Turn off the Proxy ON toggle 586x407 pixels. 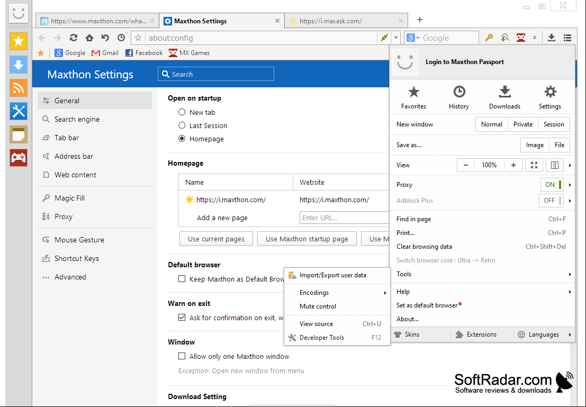point(552,185)
